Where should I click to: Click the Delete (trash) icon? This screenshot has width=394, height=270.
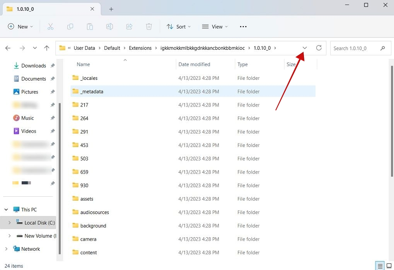pyautogui.click(x=149, y=26)
